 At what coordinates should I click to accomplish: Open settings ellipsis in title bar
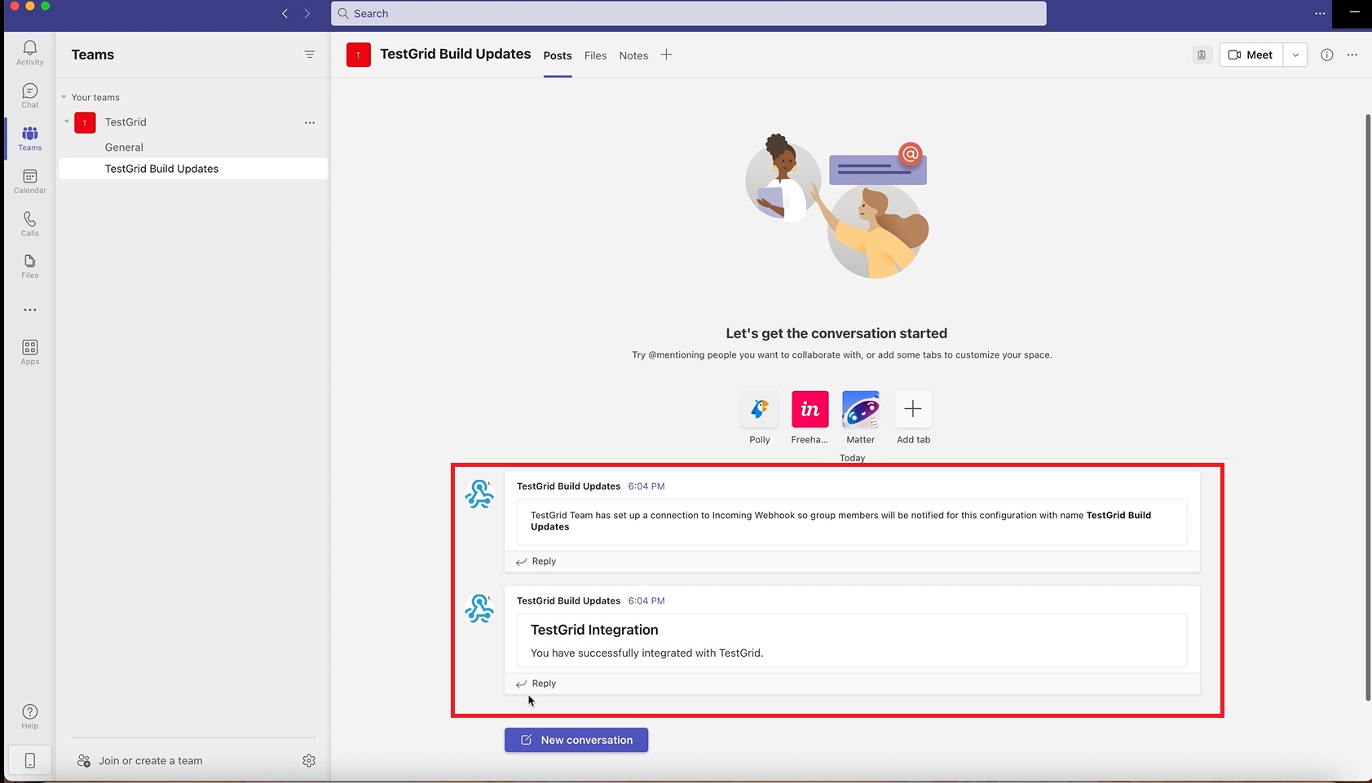tap(1320, 13)
